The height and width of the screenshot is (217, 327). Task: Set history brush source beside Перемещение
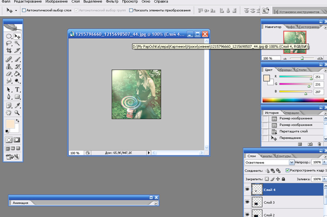pos(265,138)
